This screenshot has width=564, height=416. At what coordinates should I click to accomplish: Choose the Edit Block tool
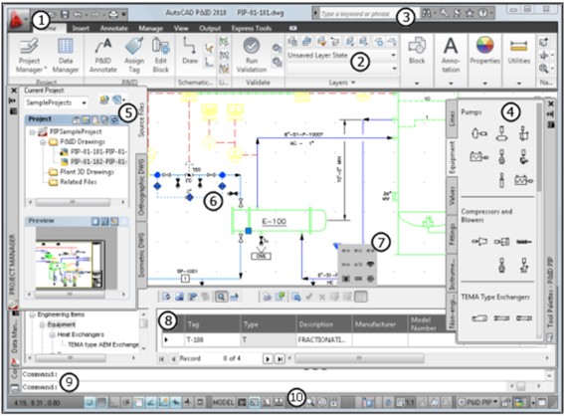[160, 56]
